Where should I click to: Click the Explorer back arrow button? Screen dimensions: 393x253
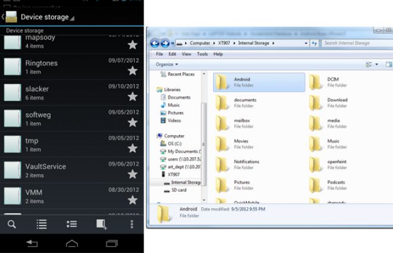tap(155, 43)
